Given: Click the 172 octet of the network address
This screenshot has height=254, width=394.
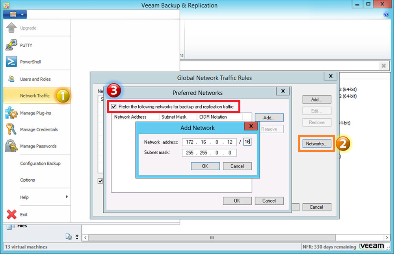Looking at the screenshot, I should coord(190,142).
